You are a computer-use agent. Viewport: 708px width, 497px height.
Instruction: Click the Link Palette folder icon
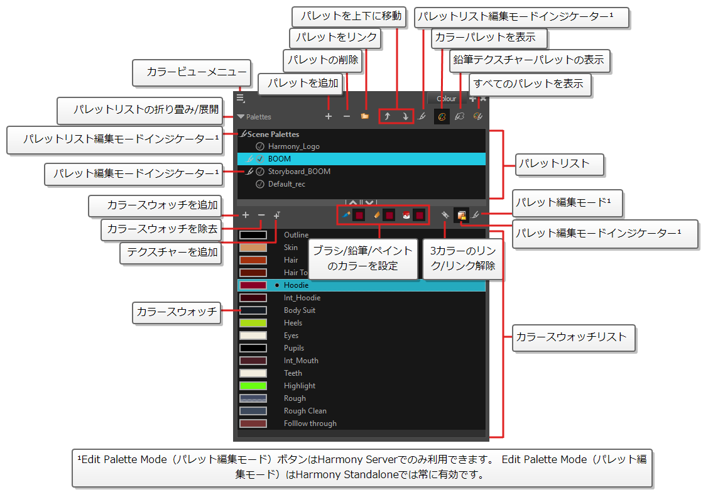click(365, 116)
